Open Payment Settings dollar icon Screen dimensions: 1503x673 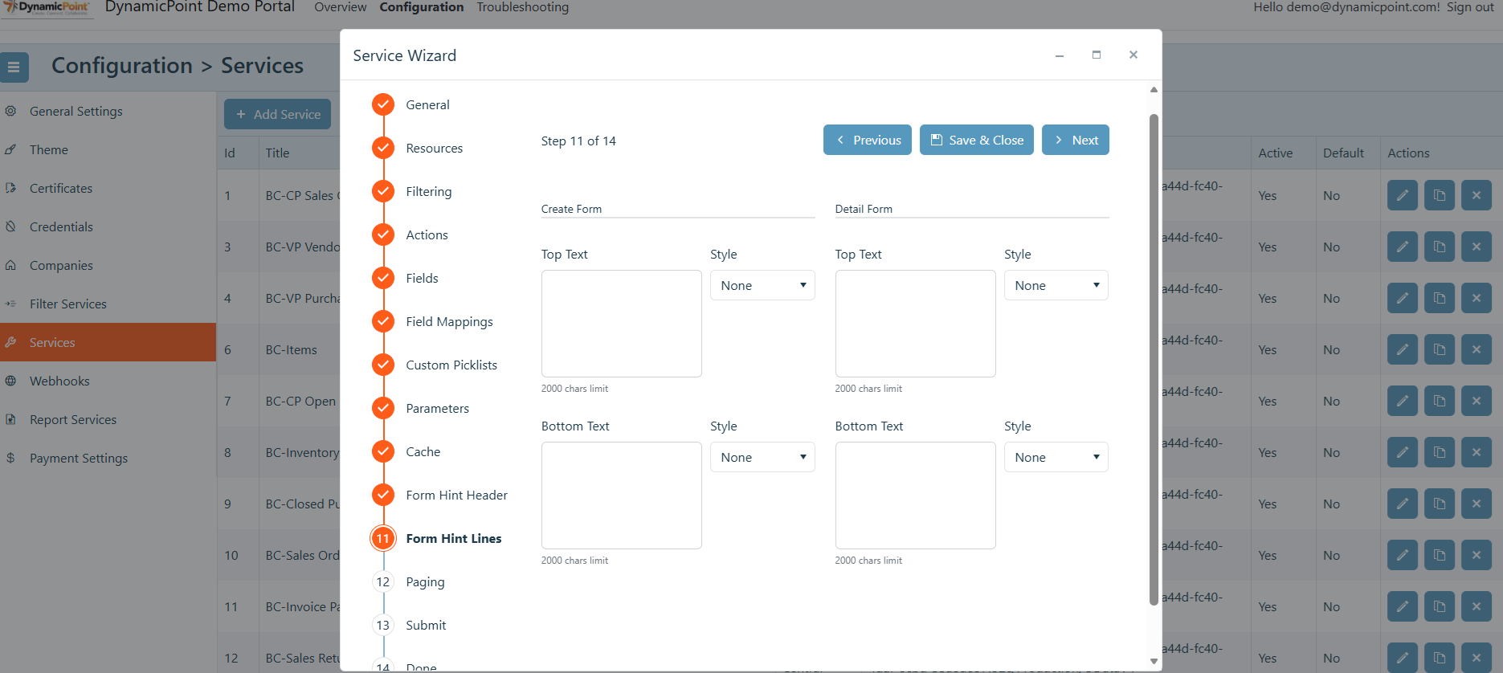pos(11,458)
